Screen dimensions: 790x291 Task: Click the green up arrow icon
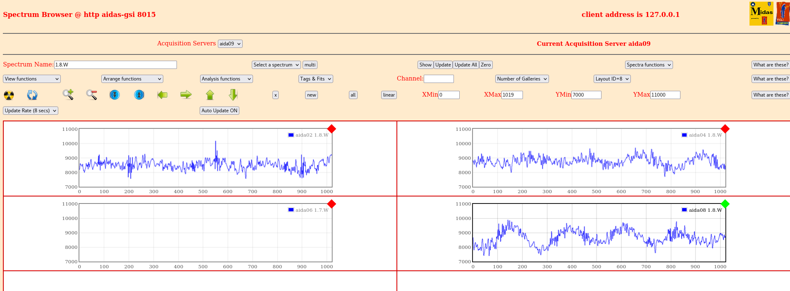pos(210,95)
